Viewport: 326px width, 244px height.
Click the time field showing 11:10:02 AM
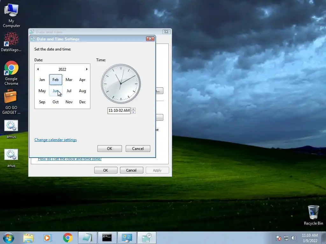coord(119,111)
